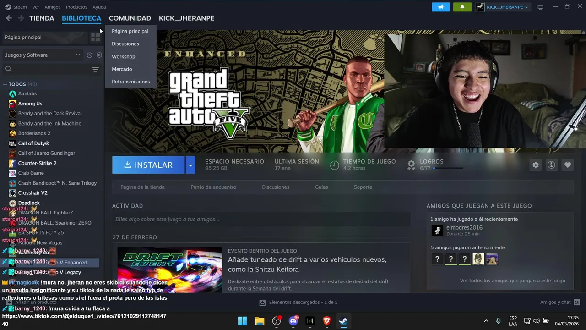
Task: Click the INSTALAR button
Action: click(x=148, y=165)
